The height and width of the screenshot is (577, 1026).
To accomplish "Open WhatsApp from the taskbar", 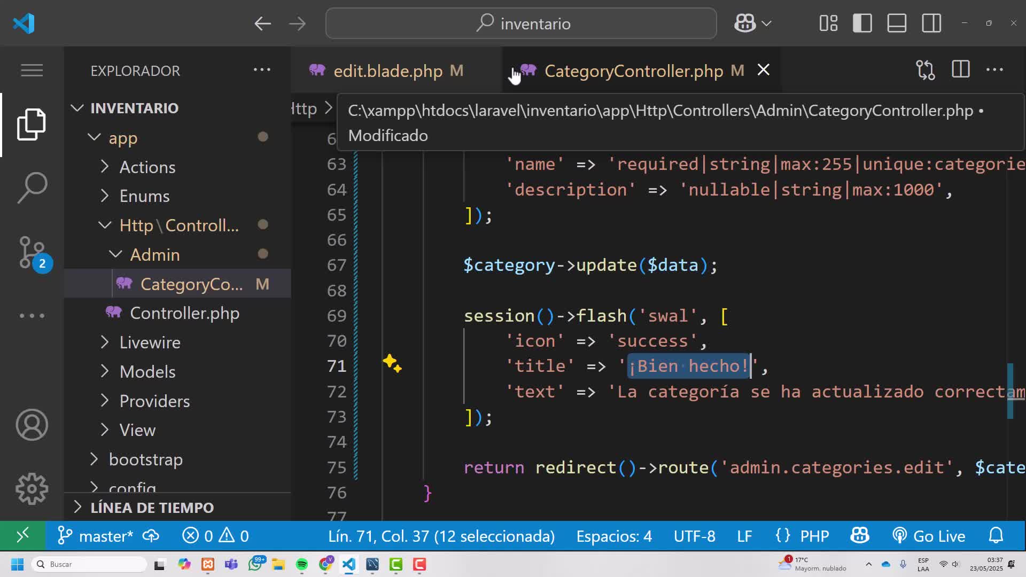I will pos(256,564).
